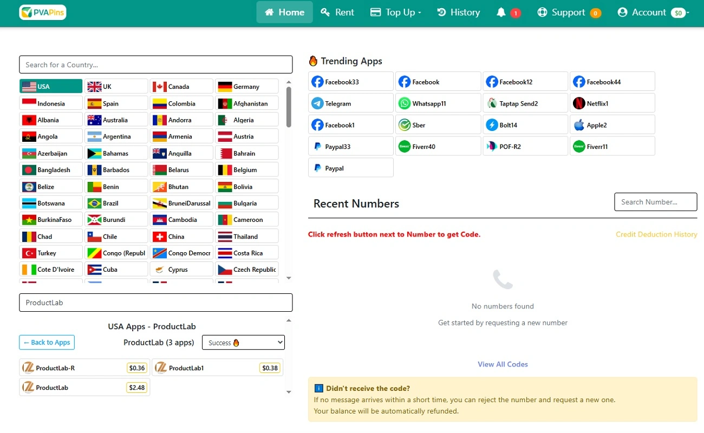The image size is (704, 433).
Task: Choose Indonesia from the country list
Action: coord(51,103)
